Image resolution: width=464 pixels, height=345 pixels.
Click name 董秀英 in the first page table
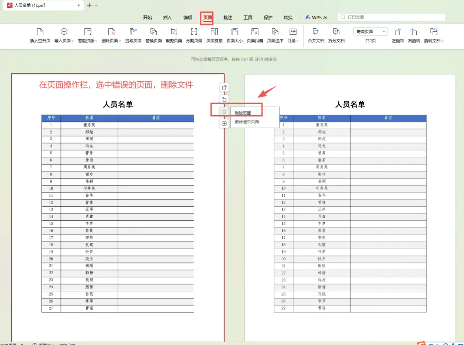pyautogui.click(x=89, y=125)
